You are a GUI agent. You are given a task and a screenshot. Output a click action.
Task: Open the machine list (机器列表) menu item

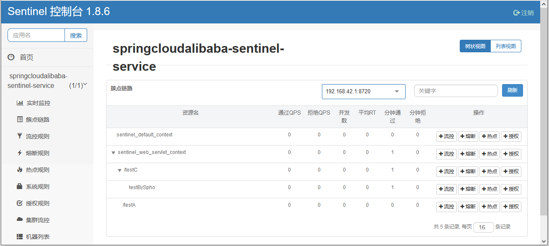pos(37,237)
